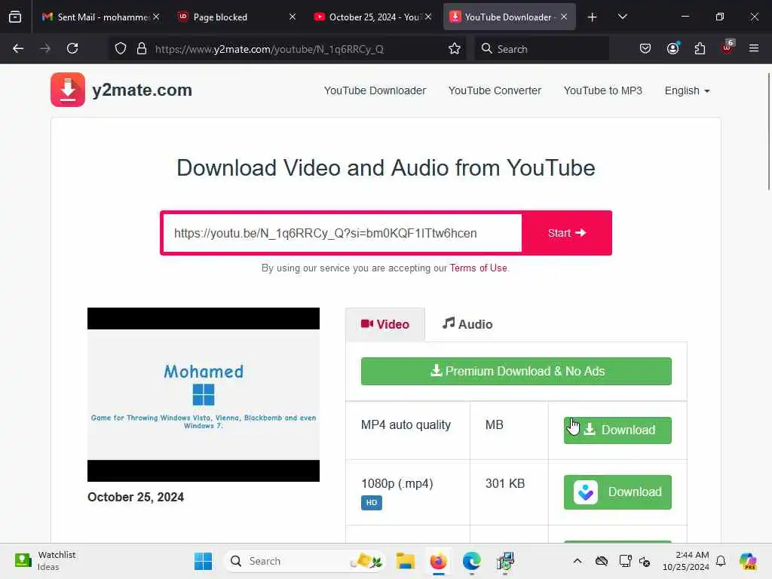This screenshot has height=579, width=772.
Task: Click the y2mate.com site name
Action: [142, 90]
